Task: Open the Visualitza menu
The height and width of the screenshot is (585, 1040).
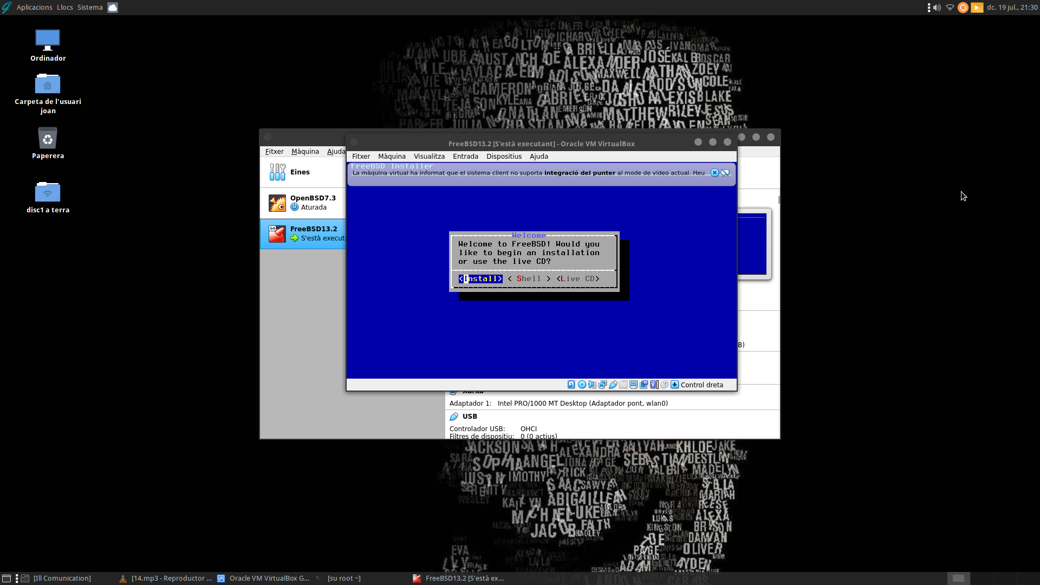Action: point(429,157)
